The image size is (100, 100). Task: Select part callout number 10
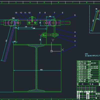pos(29,13)
